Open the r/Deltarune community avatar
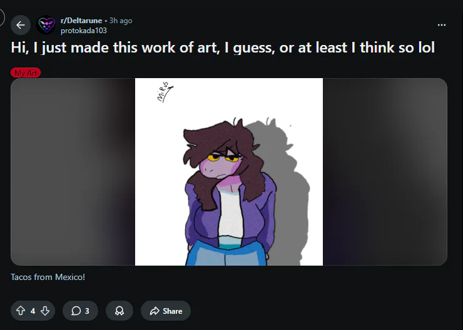 tap(46, 25)
